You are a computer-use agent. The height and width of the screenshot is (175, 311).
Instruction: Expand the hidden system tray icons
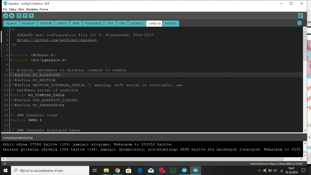click(x=259, y=170)
